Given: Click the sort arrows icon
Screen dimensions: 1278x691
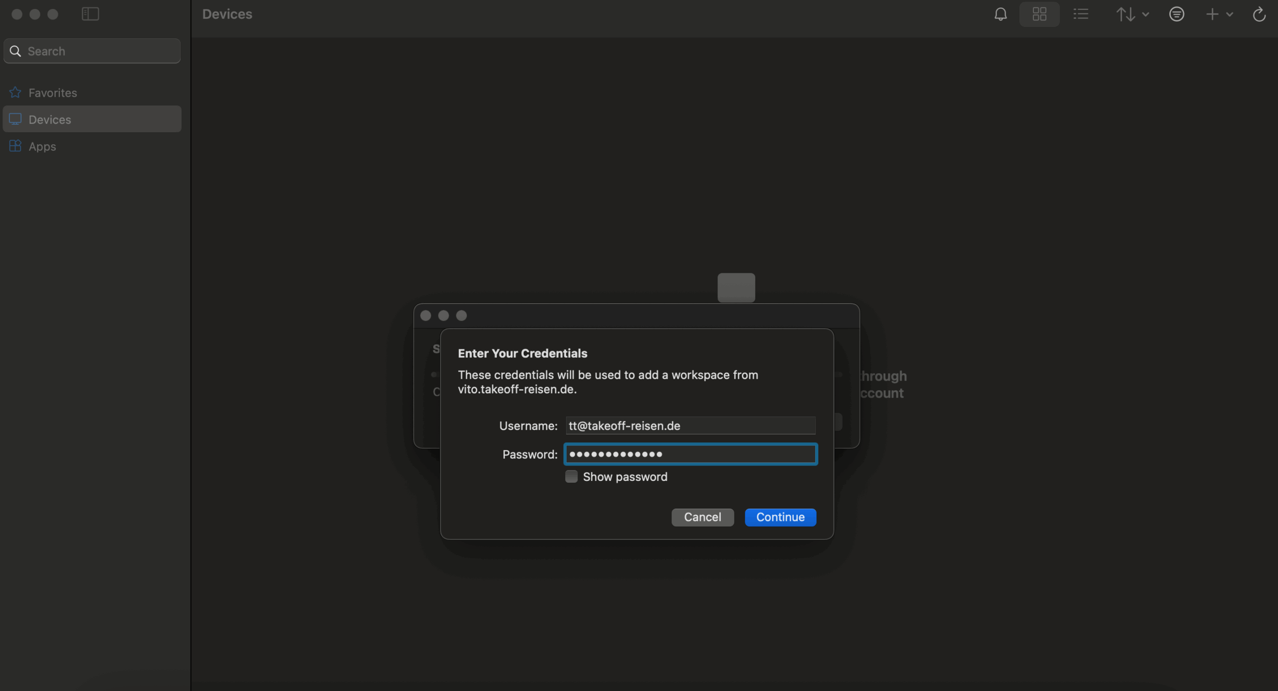Looking at the screenshot, I should tap(1125, 14).
